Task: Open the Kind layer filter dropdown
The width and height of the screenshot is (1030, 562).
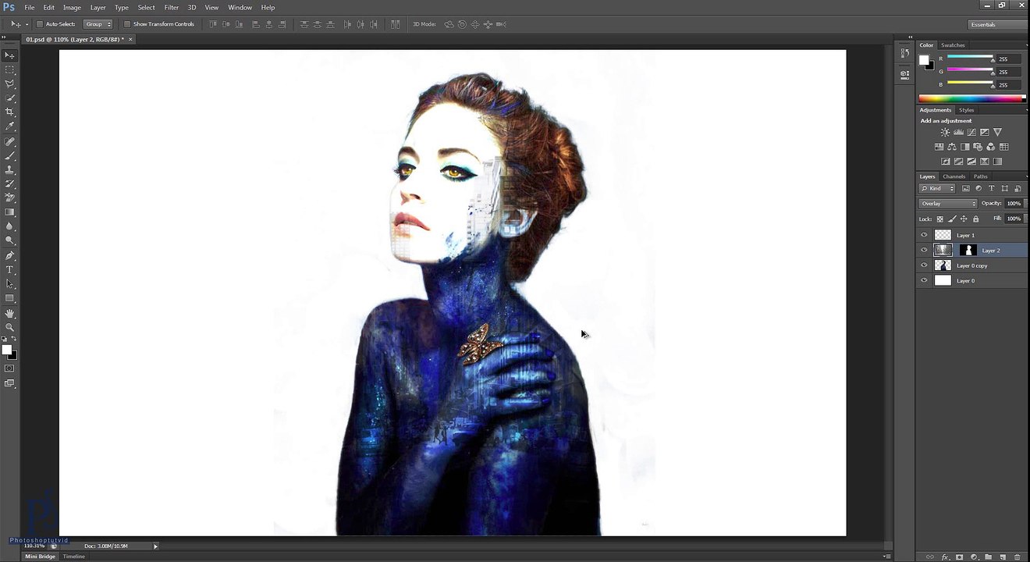Action: (937, 188)
